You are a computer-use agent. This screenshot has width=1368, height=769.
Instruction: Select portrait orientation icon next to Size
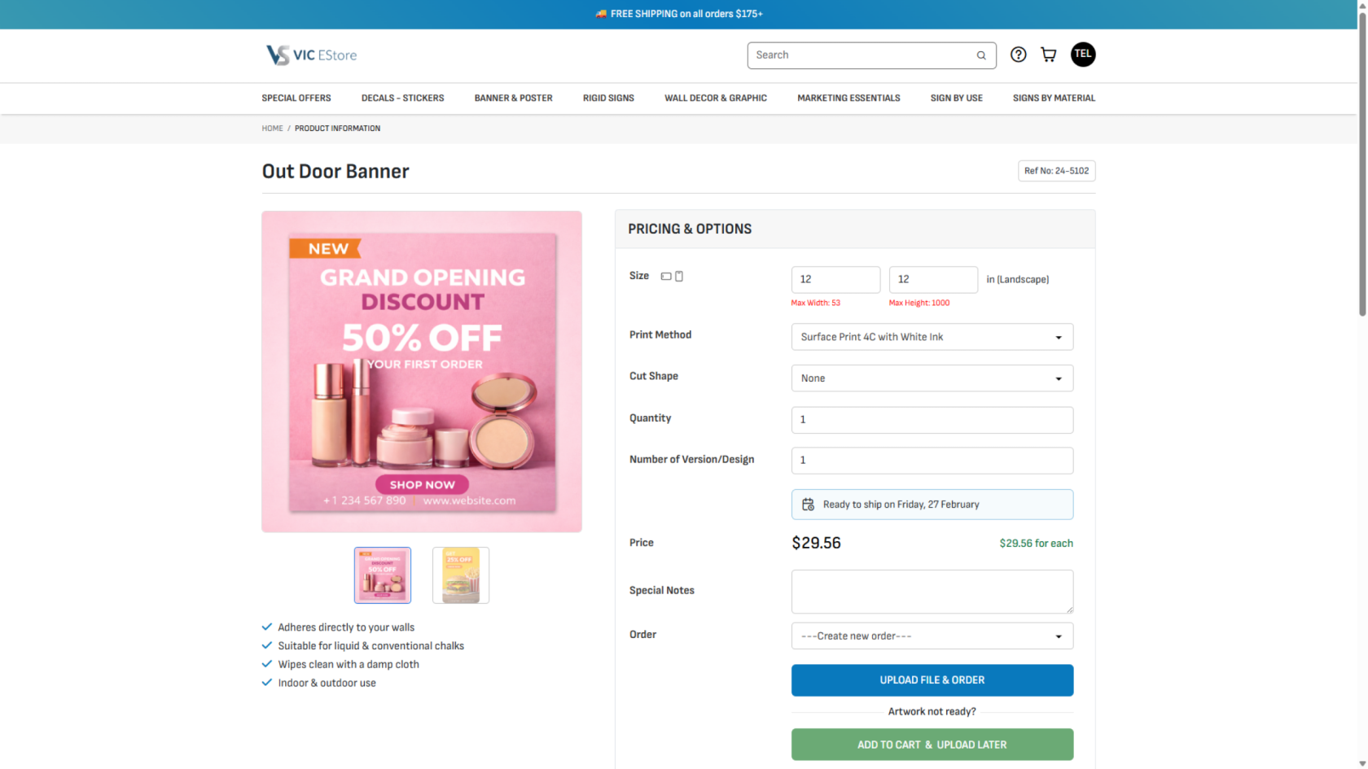pyautogui.click(x=679, y=277)
